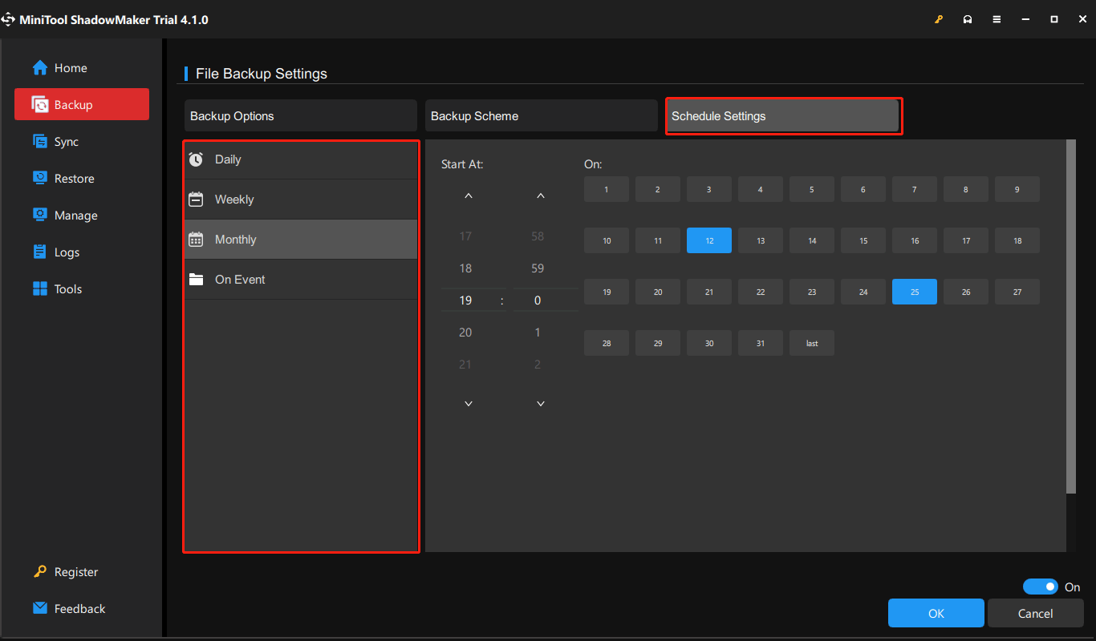This screenshot has height=641, width=1096.
Task: Confirm settings with the OK button
Action: (936, 613)
